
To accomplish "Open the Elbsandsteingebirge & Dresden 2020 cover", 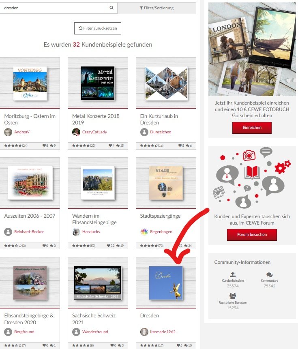I will (30, 283).
